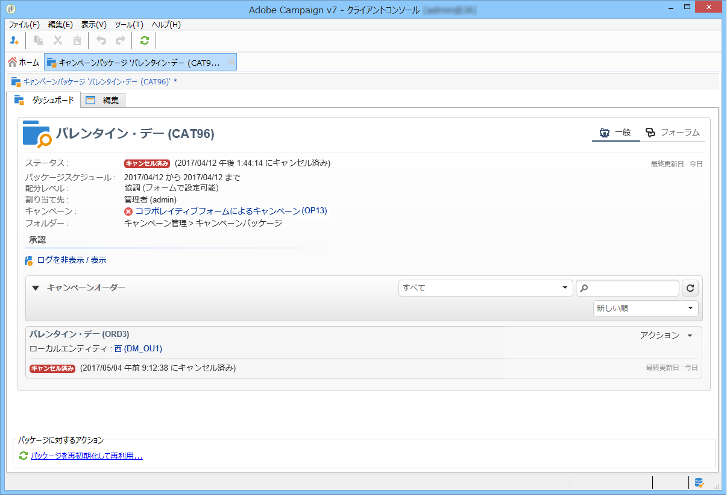The height and width of the screenshot is (496, 727).
Task: Click the Paste clipboard icon
Action: [x=77, y=40]
